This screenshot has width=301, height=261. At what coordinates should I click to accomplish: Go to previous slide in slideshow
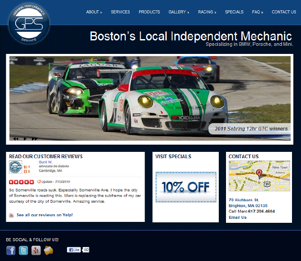click(x=16, y=139)
